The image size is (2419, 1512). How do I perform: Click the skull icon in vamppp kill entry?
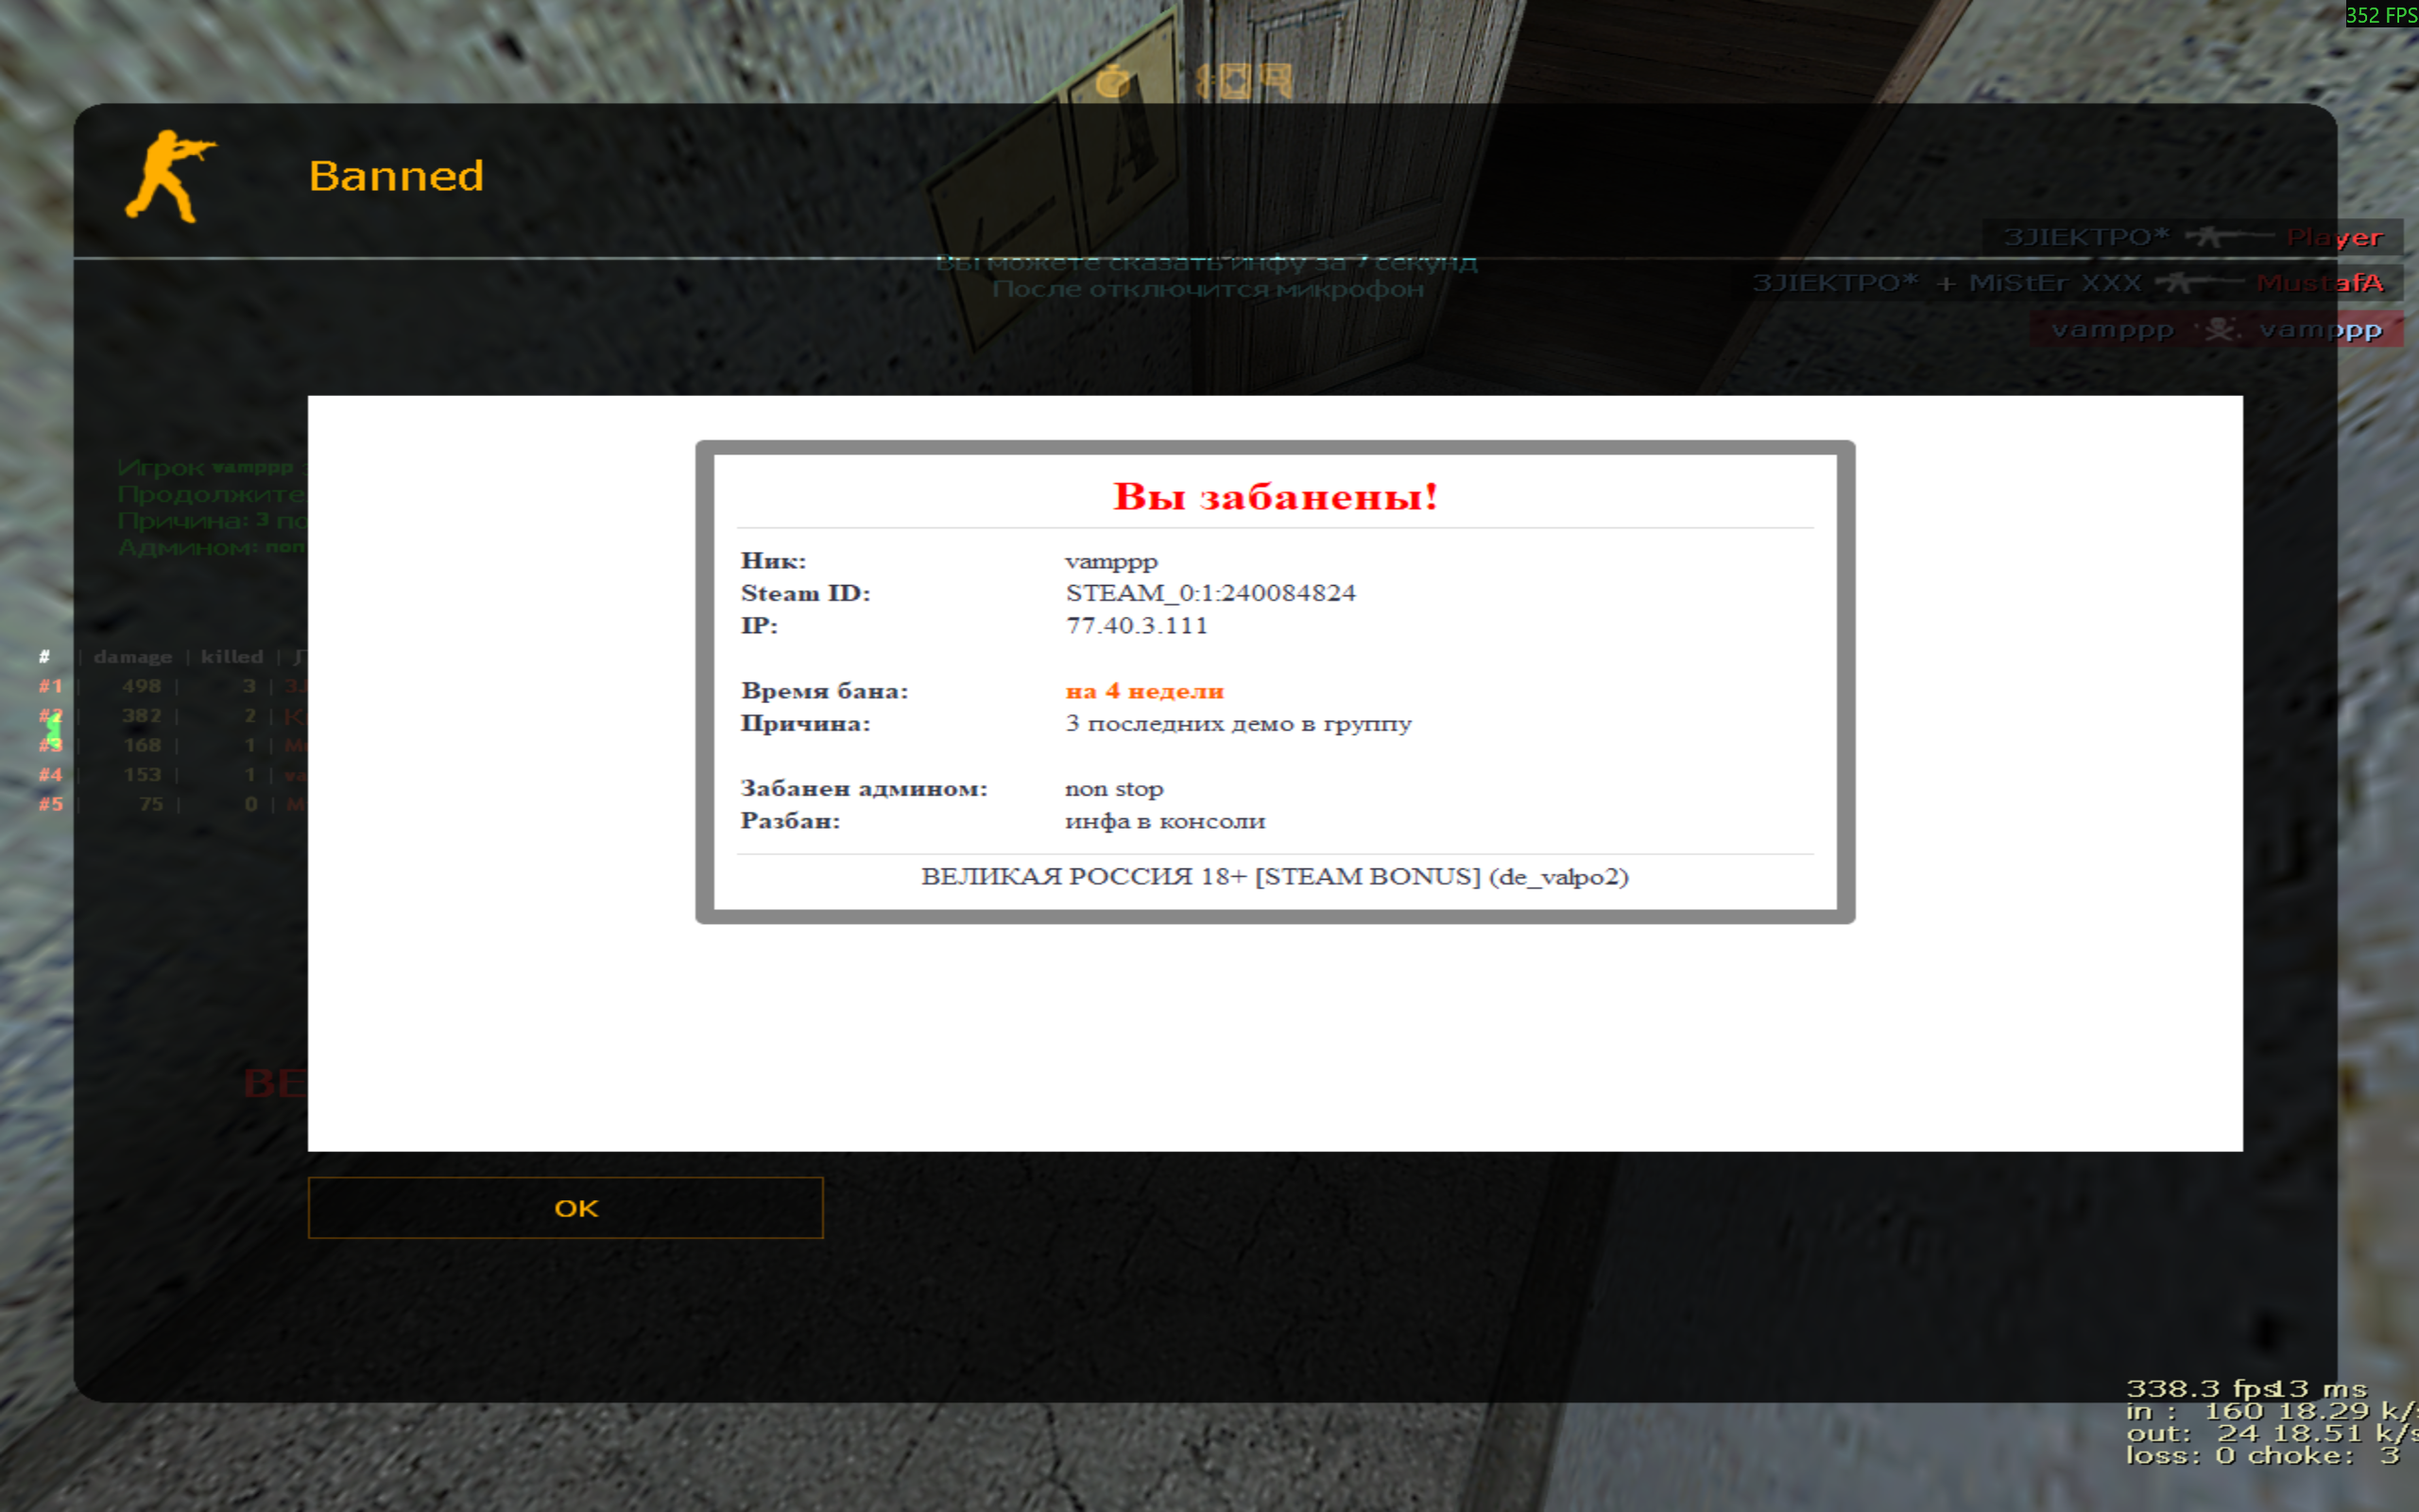click(2218, 329)
